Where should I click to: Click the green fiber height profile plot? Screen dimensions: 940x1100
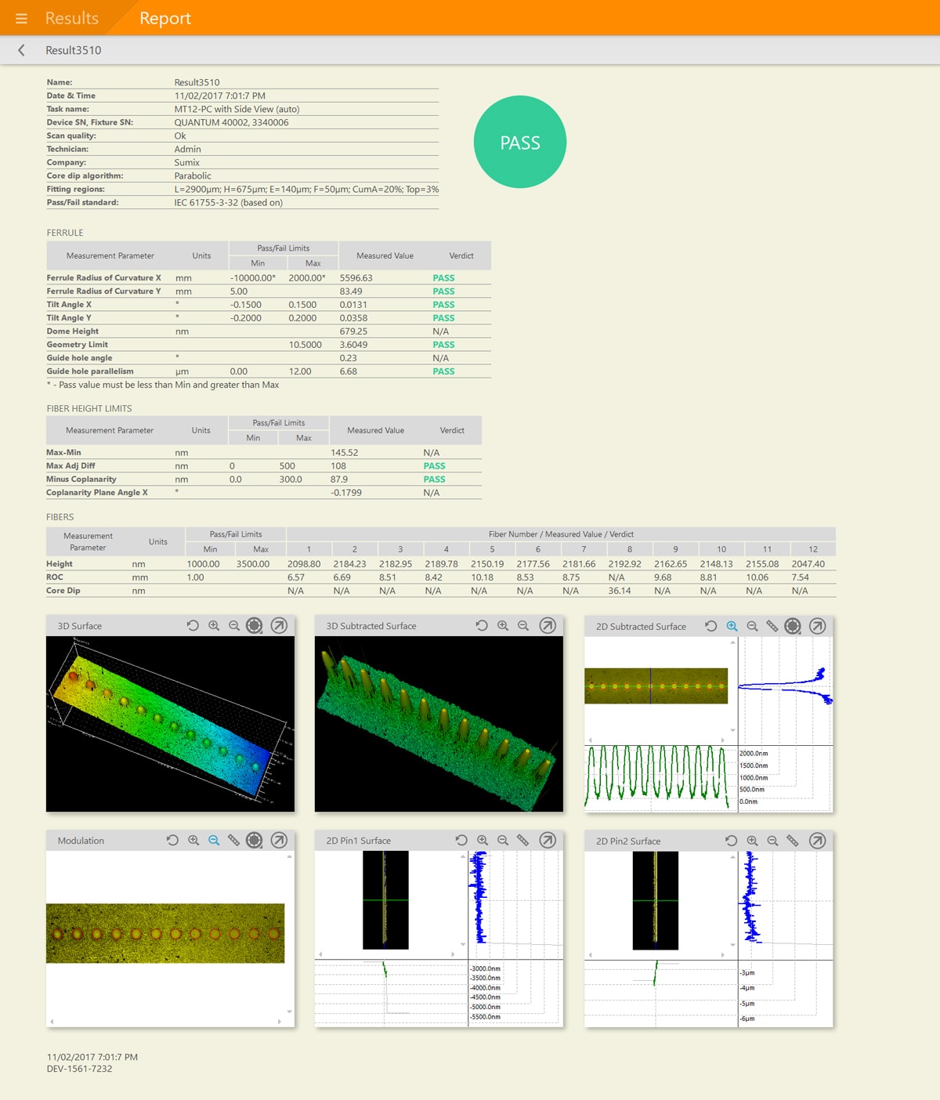[x=656, y=776]
